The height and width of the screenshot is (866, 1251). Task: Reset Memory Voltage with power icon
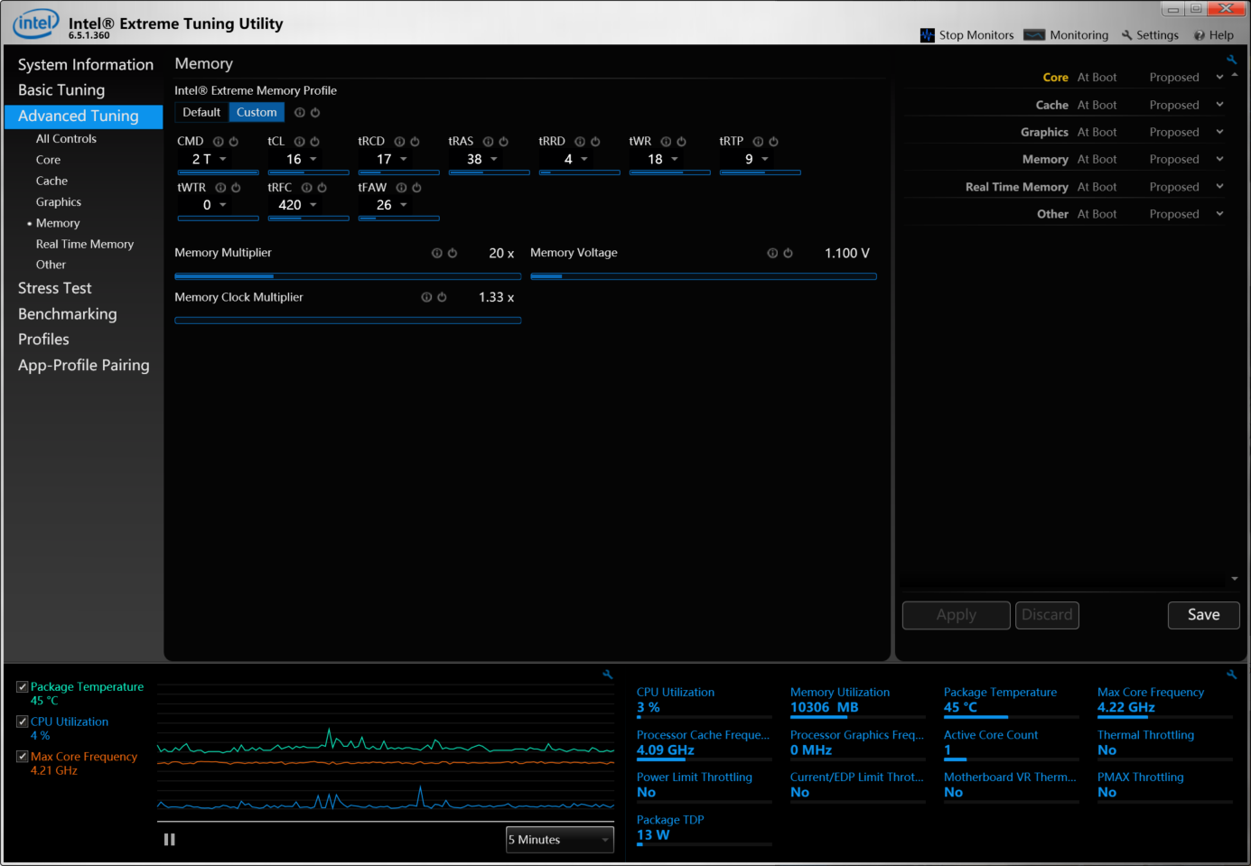(x=788, y=254)
